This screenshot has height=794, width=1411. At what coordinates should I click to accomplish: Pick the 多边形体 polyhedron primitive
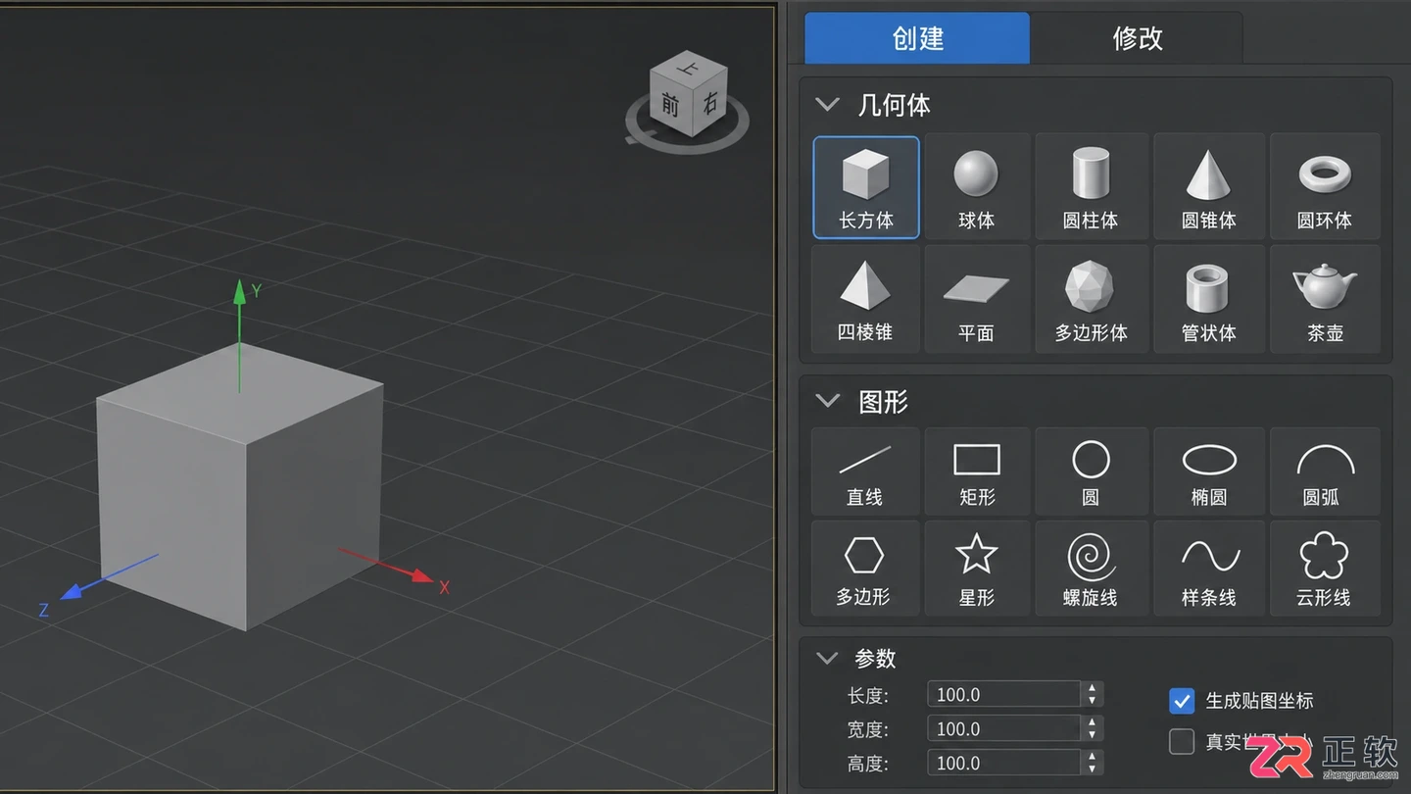point(1091,299)
